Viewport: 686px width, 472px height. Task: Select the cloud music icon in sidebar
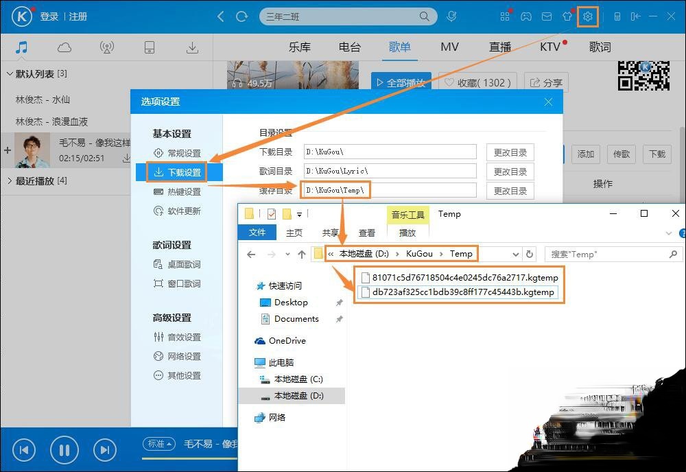point(64,47)
